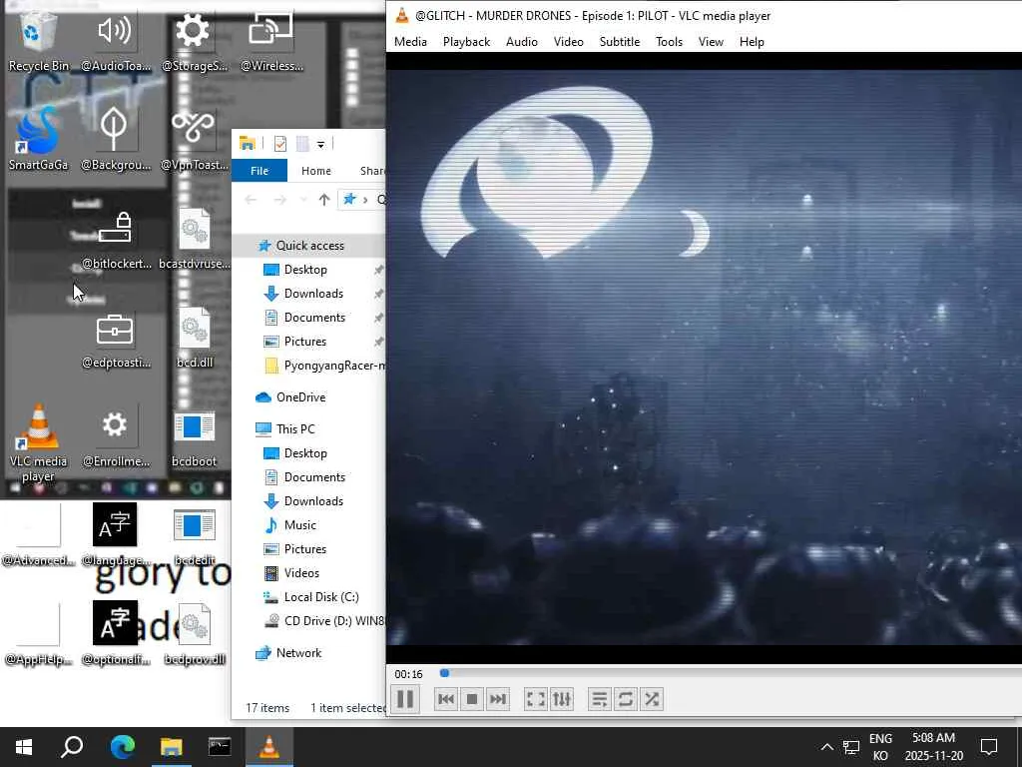Open Documents under Quick access
Image resolution: width=1022 pixels, height=767 pixels.
point(314,318)
